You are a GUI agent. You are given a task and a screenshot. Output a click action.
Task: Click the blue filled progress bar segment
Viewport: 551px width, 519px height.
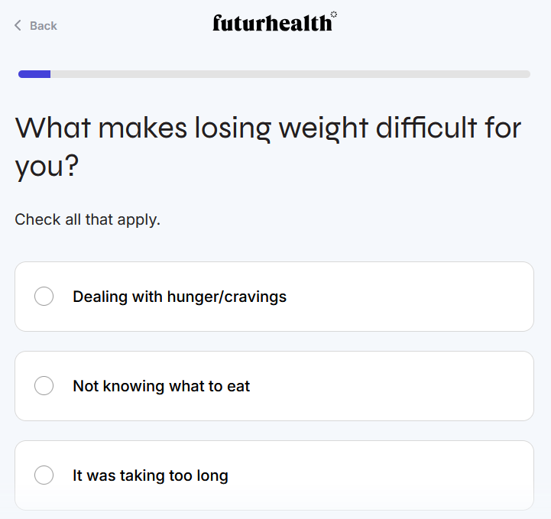click(x=34, y=74)
